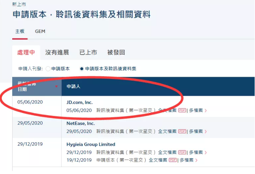
Task: Open Hygieia 19/12/2019 申請版本 PDF icon
Action: (x=173, y=160)
